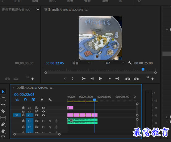Step back one frame
The image size is (171, 142).
point(92,78)
